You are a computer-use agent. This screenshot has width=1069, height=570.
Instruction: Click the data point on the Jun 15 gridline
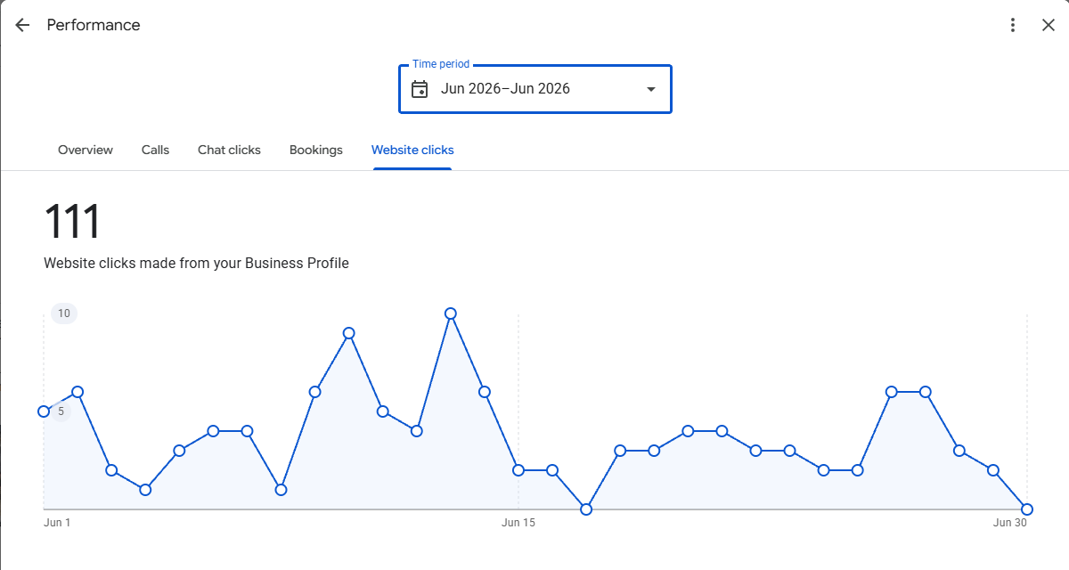coord(518,470)
